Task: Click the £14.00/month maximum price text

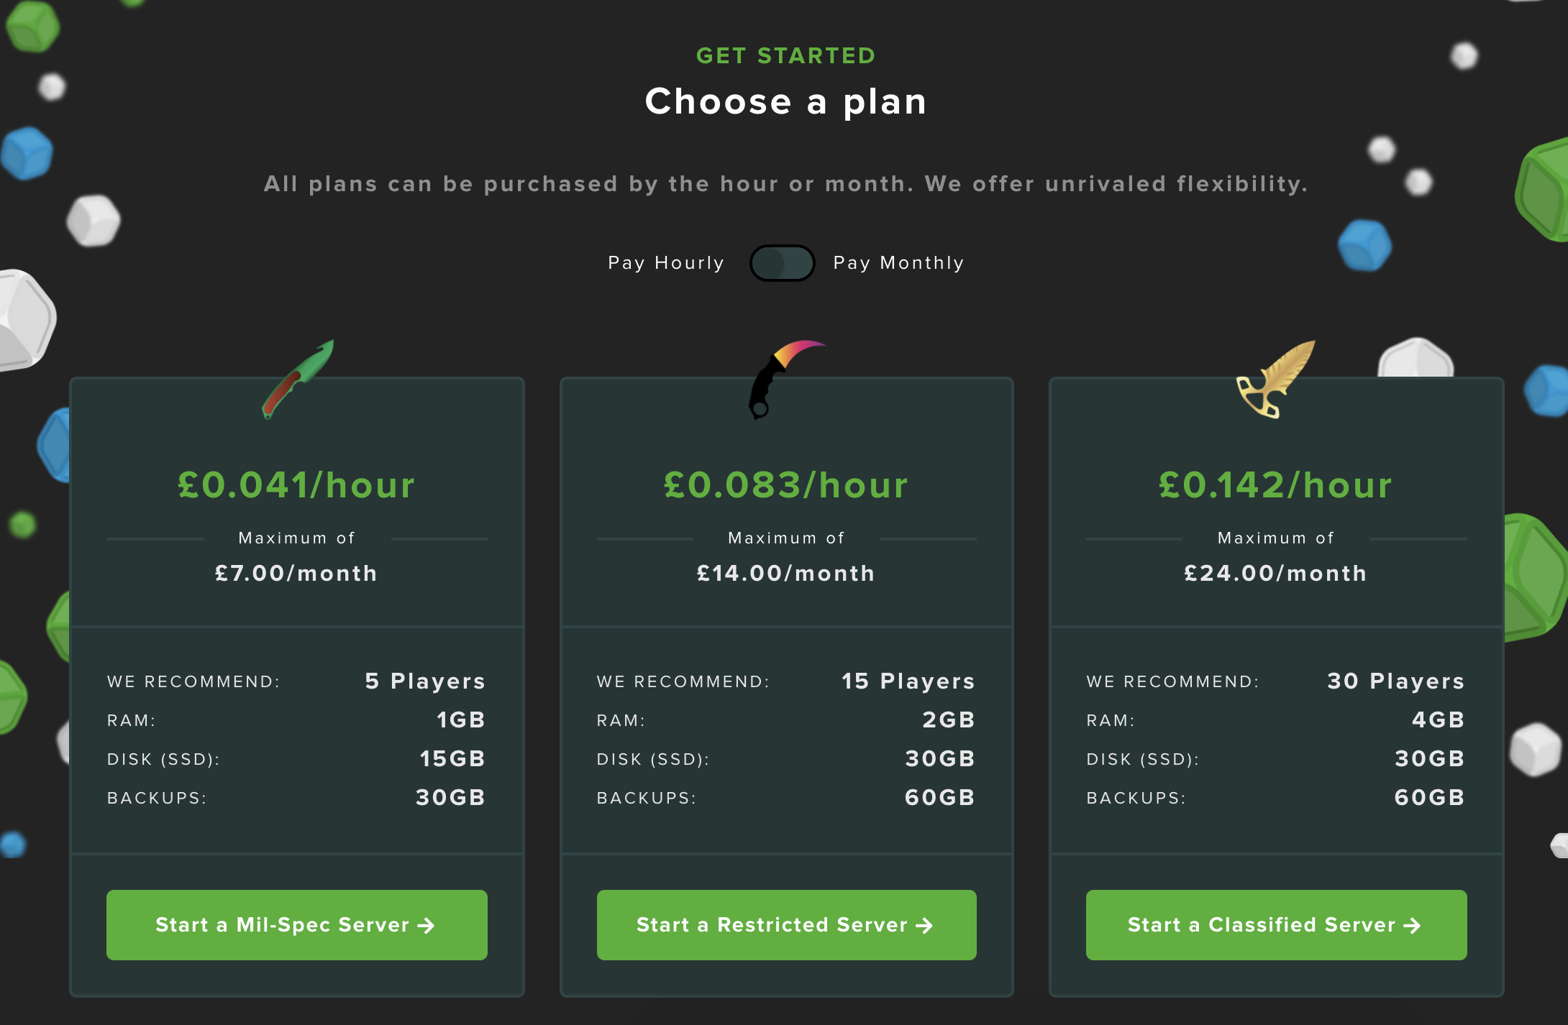Action: [x=786, y=573]
